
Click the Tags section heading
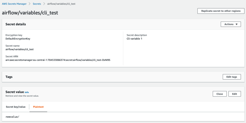click(x=9, y=77)
